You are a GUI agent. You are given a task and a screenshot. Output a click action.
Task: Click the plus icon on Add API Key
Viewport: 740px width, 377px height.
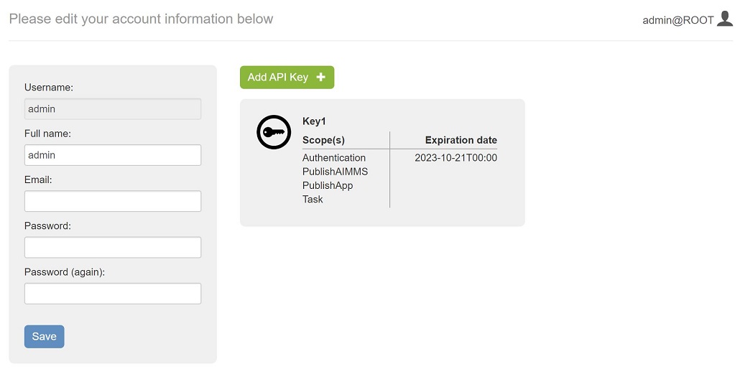click(x=321, y=77)
